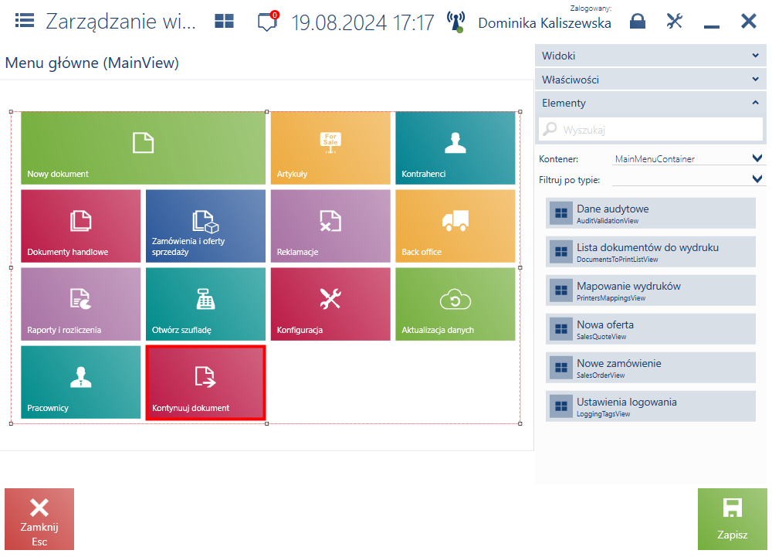Select the Zamówienia i oferty sprzedaży tile

click(205, 226)
